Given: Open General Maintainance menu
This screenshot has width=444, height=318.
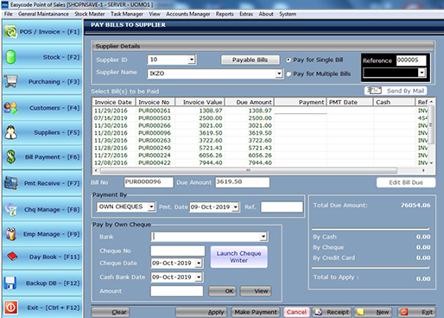Looking at the screenshot, I should [43, 14].
